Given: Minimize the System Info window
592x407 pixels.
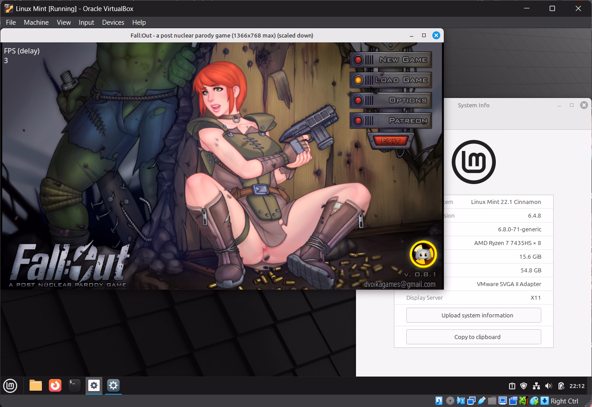Looking at the screenshot, I should (x=559, y=105).
